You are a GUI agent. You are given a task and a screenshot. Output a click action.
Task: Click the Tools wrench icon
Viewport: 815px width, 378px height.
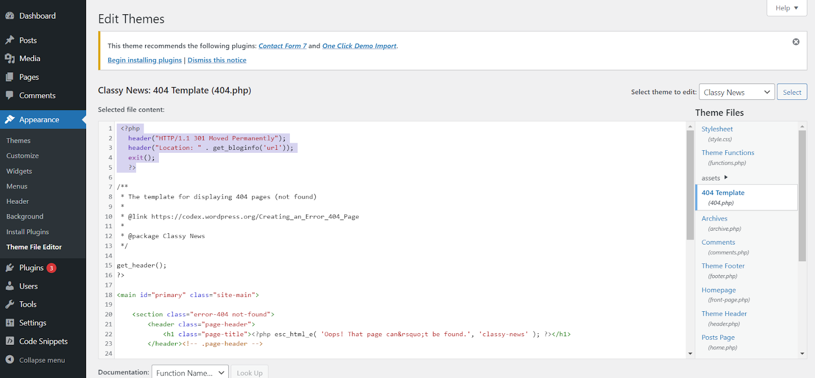(x=10, y=304)
